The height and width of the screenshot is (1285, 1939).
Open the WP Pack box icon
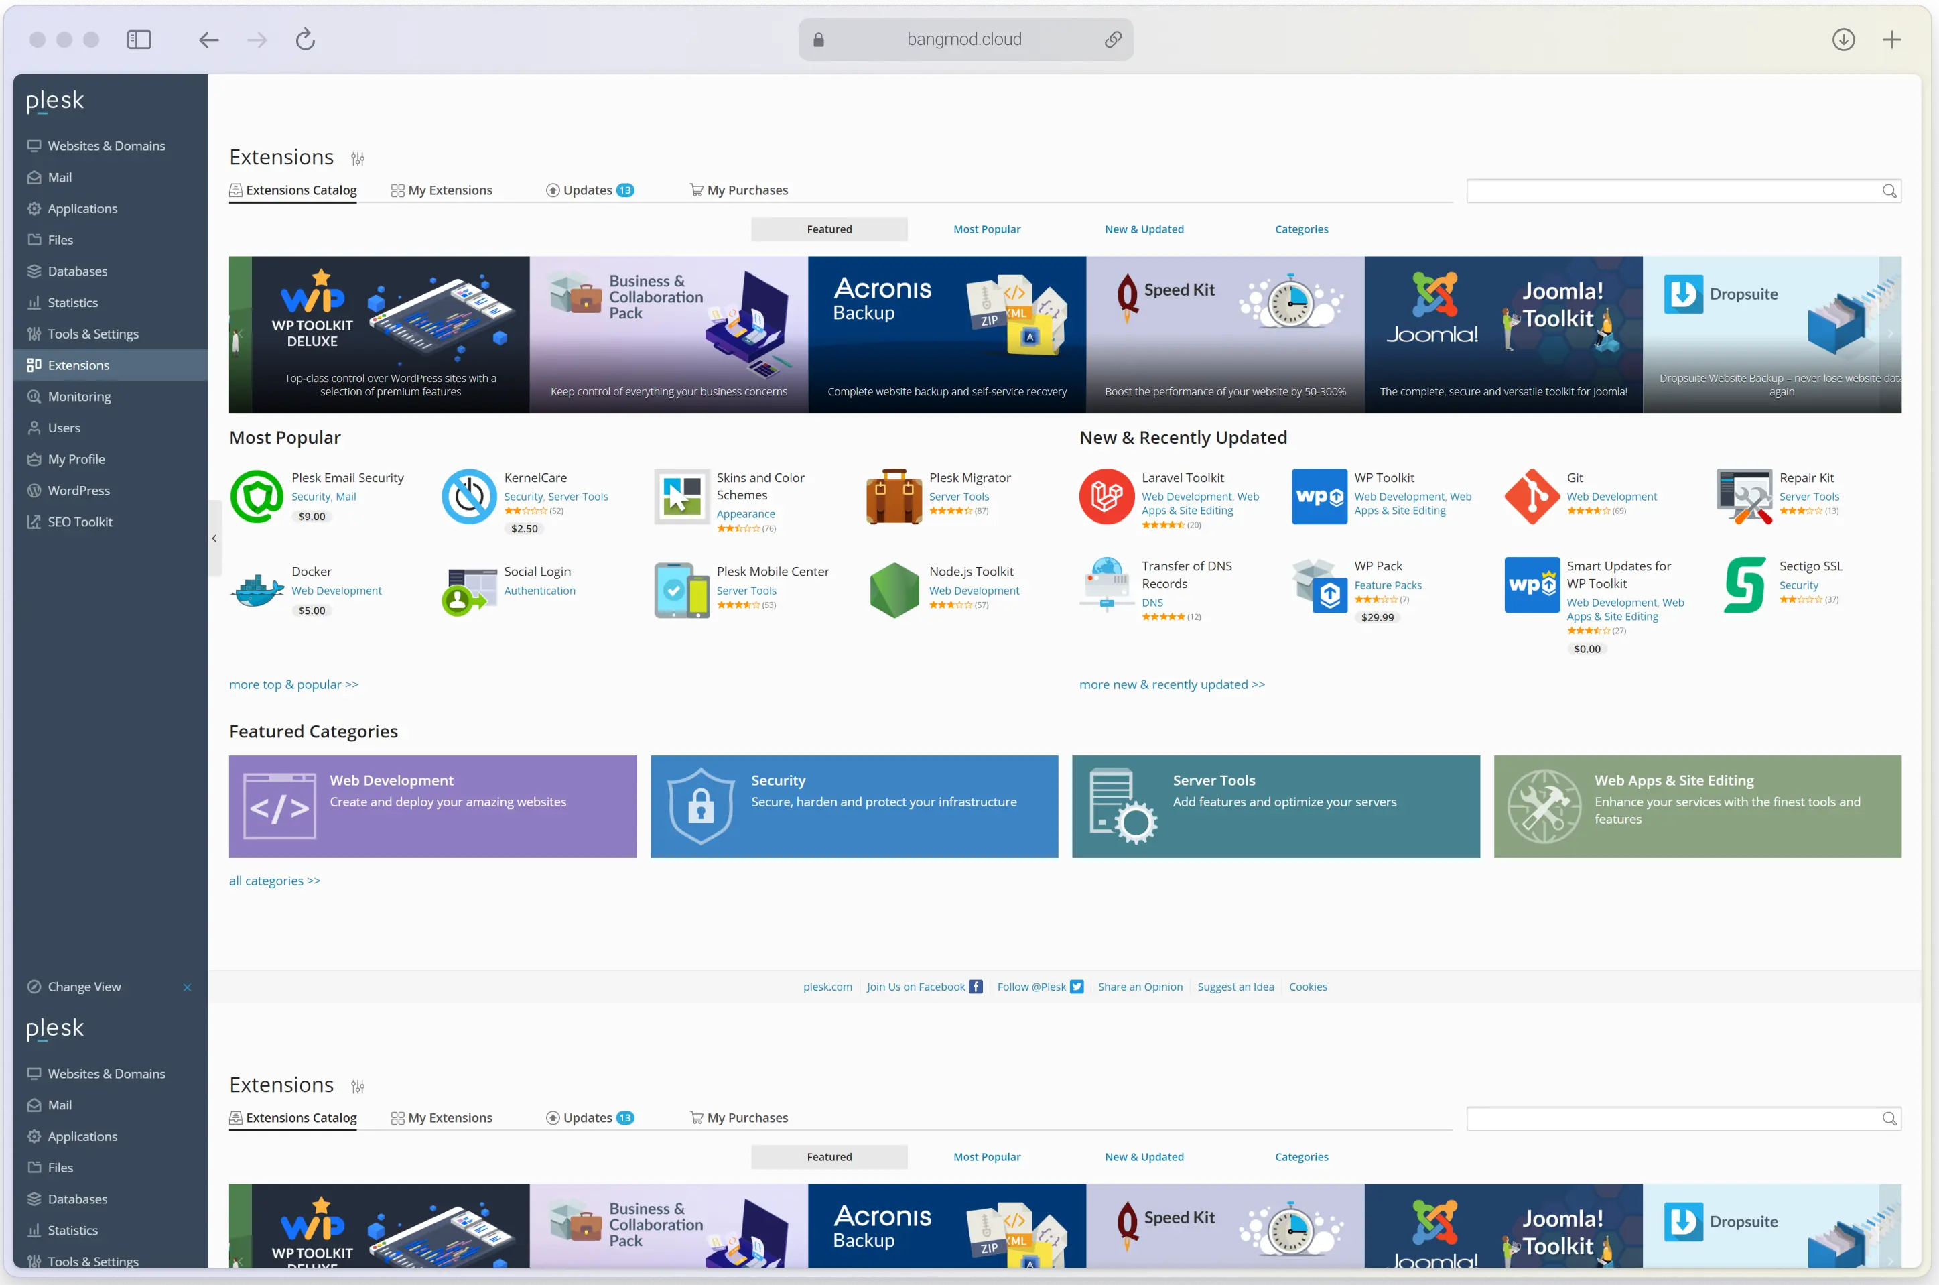click(x=1320, y=585)
